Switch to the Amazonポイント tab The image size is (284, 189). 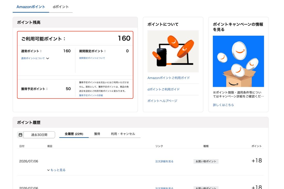(x=31, y=7)
